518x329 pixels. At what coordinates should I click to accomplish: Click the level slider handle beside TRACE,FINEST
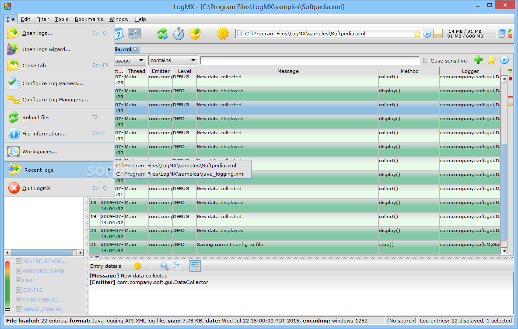[7, 309]
